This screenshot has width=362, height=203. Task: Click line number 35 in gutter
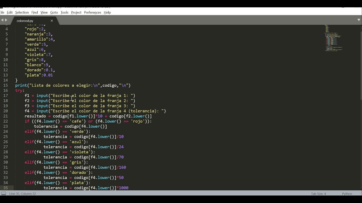(6, 188)
